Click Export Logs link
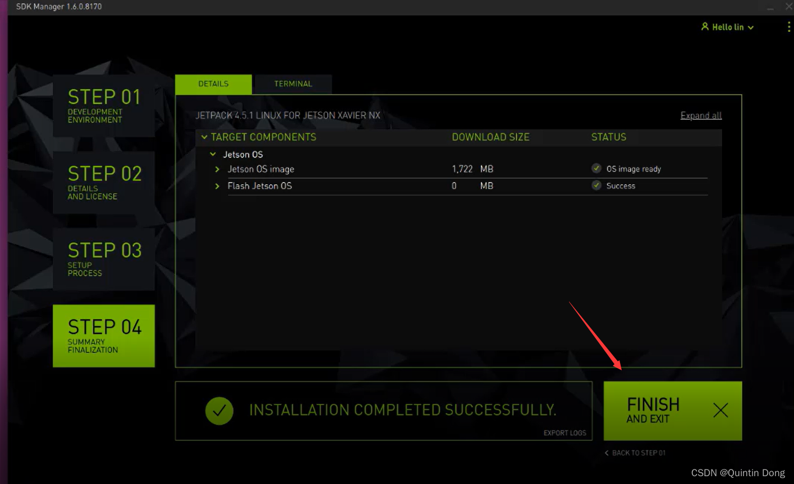This screenshot has height=484, width=794. click(564, 433)
